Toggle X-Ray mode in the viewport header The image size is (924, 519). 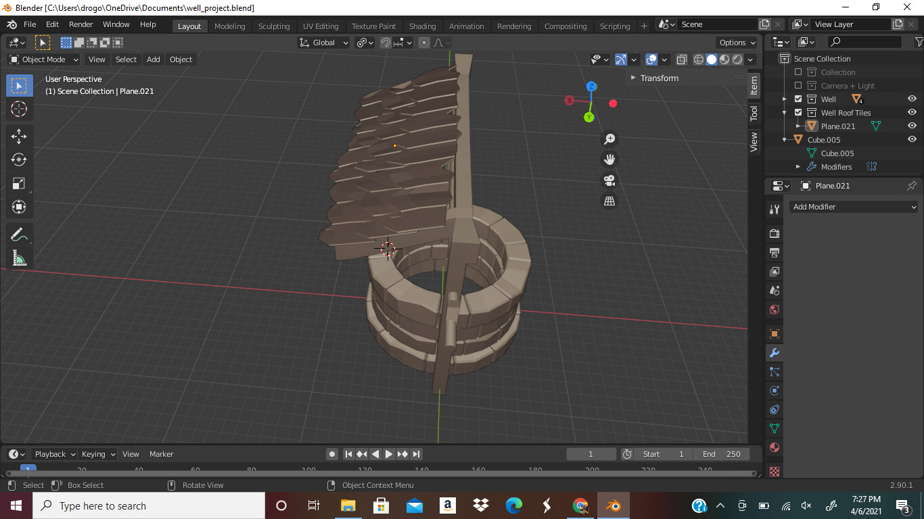[x=681, y=59]
